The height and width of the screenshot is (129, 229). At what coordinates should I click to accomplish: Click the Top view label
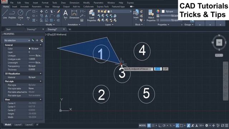[51, 34]
